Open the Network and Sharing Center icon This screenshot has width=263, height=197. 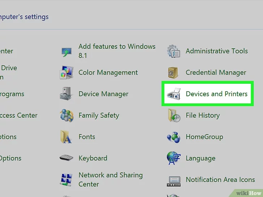coord(66,180)
